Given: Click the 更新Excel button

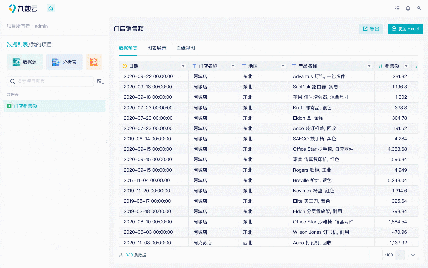Looking at the screenshot, I should [405, 29].
